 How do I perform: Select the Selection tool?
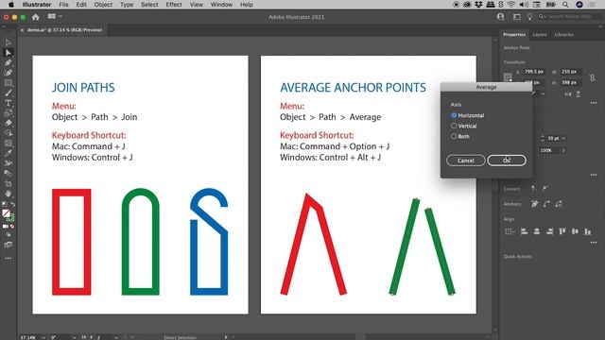click(x=9, y=42)
